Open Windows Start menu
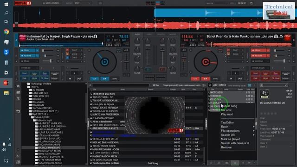The width and height of the screenshot is (297, 167). click(6, 4)
